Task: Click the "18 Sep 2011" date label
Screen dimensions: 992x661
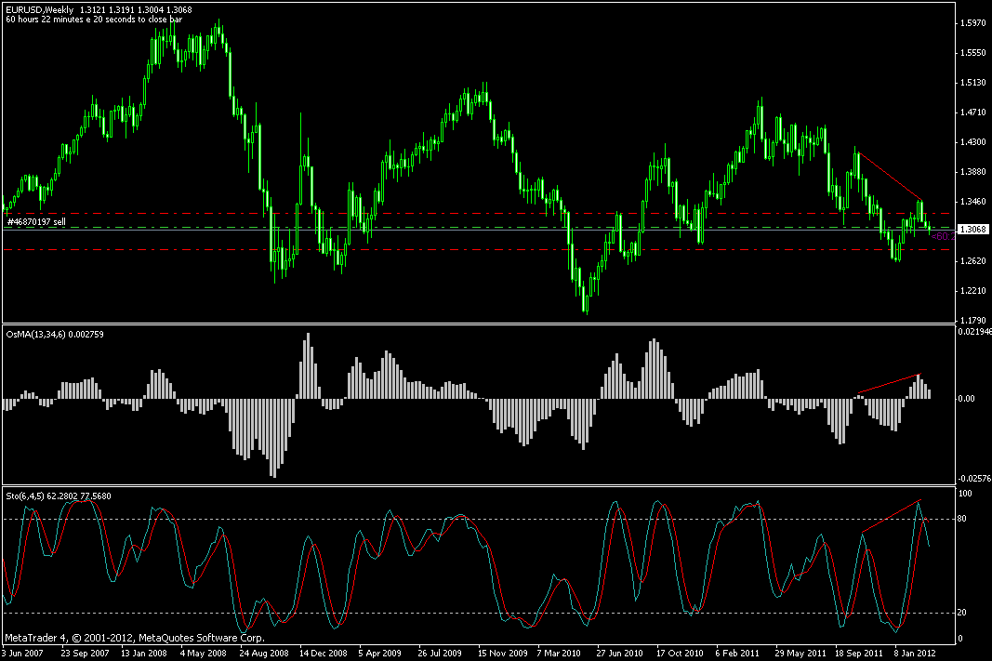Action: tap(859, 653)
